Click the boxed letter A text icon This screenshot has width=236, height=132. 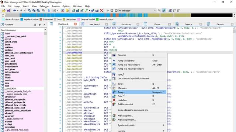[54, 11]
